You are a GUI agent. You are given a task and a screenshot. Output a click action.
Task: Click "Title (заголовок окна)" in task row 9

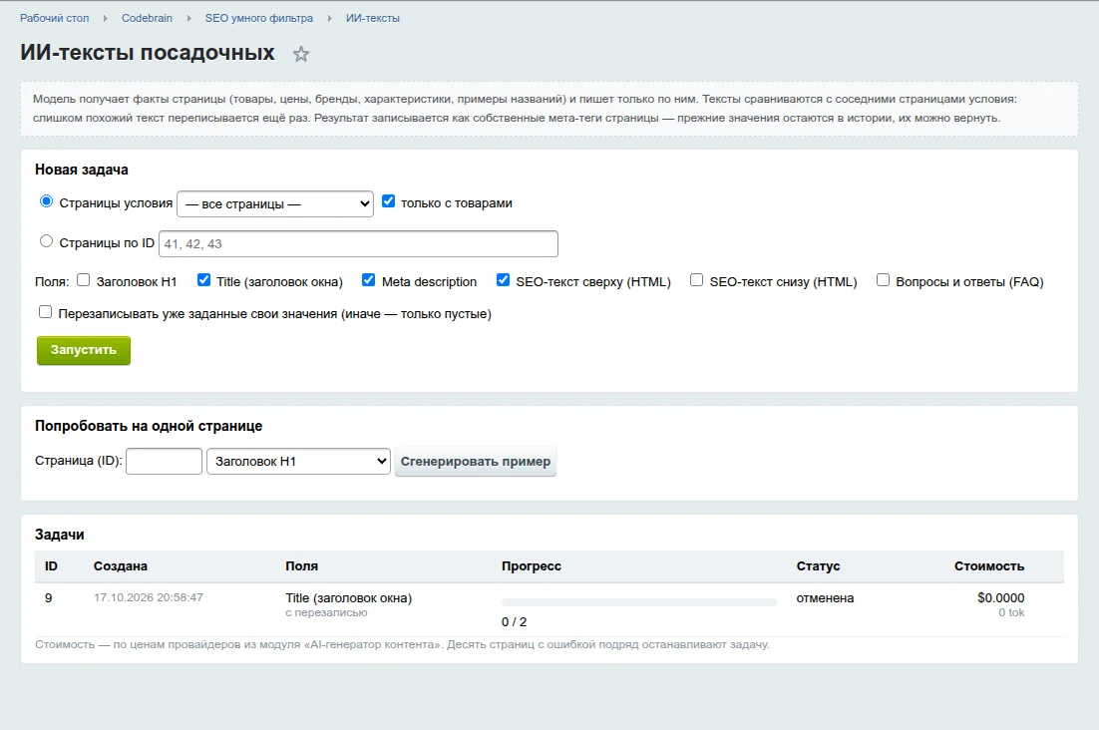(x=348, y=597)
